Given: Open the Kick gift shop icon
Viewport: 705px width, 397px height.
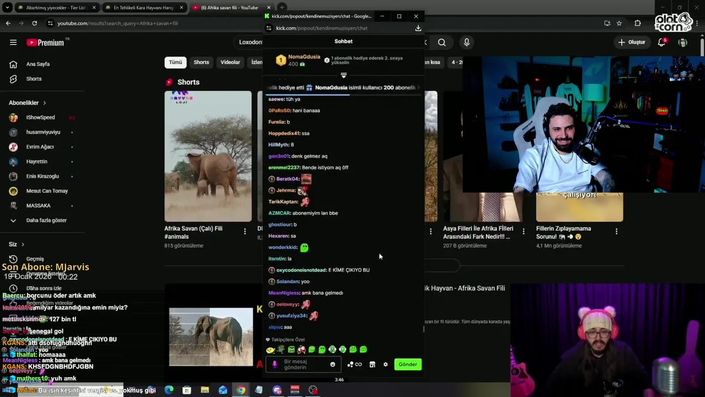Looking at the screenshot, I should click(372, 364).
